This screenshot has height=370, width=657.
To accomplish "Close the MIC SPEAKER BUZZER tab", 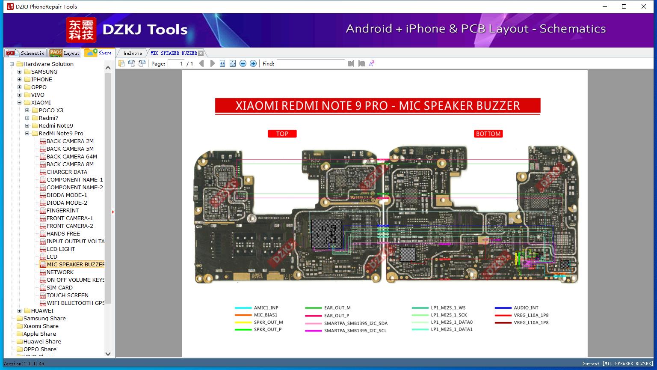I will pos(201,53).
